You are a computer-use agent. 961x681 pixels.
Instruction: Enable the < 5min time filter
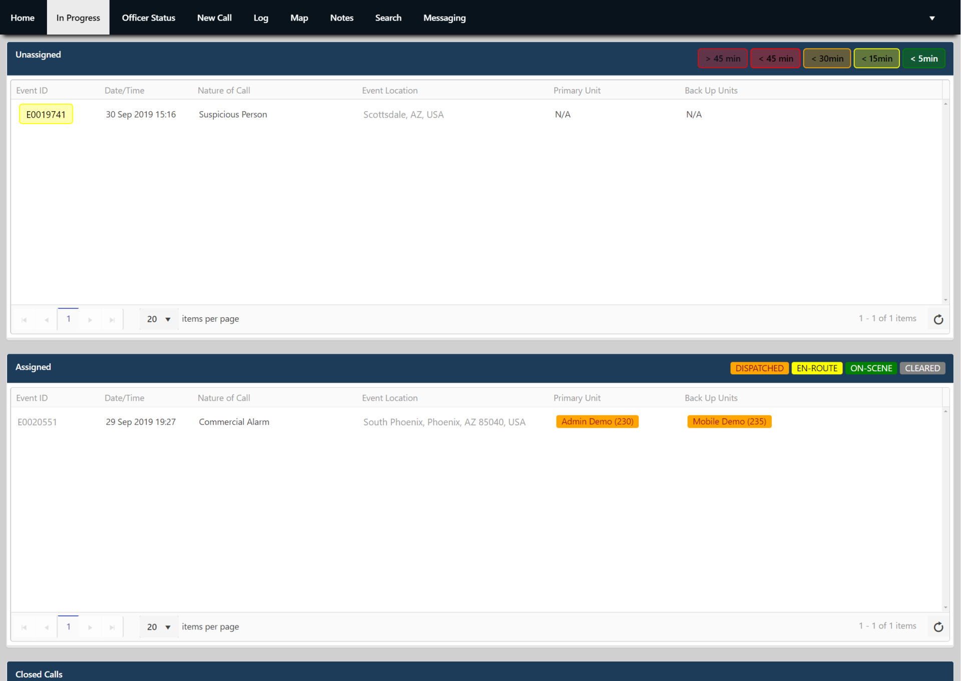[x=923, y=58]
